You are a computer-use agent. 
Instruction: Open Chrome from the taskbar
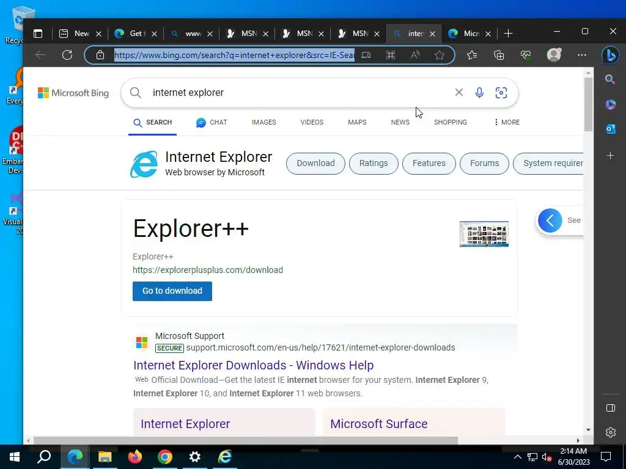point(165,457)
